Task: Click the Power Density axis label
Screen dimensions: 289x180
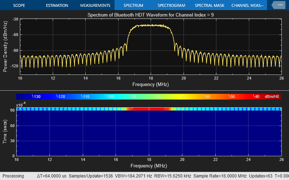Action: (x=5, y=46)
